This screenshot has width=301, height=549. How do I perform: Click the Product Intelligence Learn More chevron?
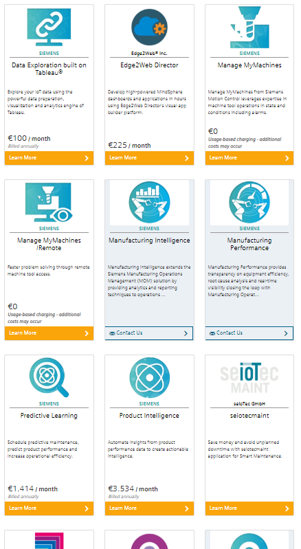[x=187, y=508]
